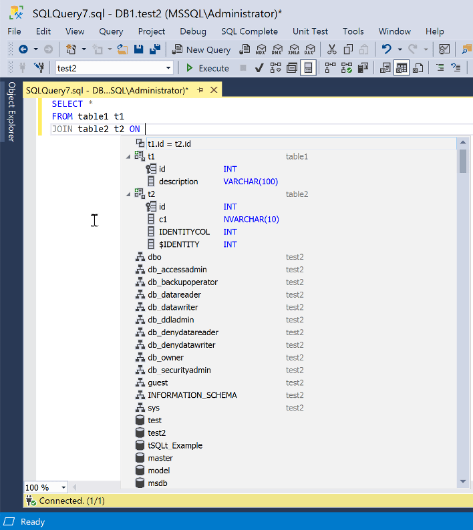Open the Navigate Backward history dropdown arrow
The image size is (473, 530).
(x=35, y=49)
